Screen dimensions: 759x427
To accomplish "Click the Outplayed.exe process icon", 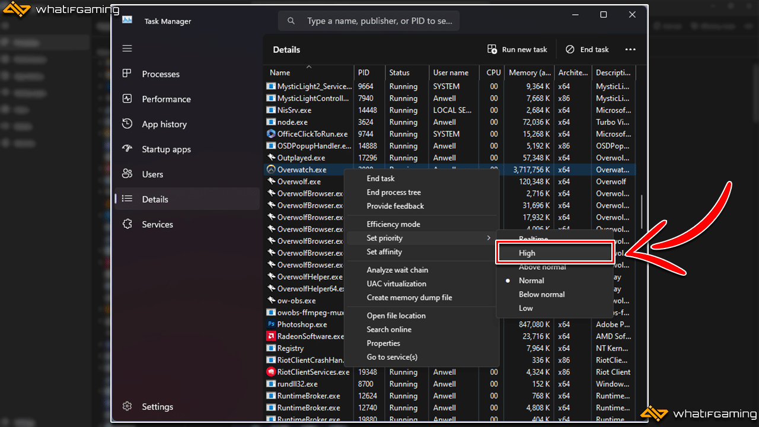I will [x=271, y=158].
